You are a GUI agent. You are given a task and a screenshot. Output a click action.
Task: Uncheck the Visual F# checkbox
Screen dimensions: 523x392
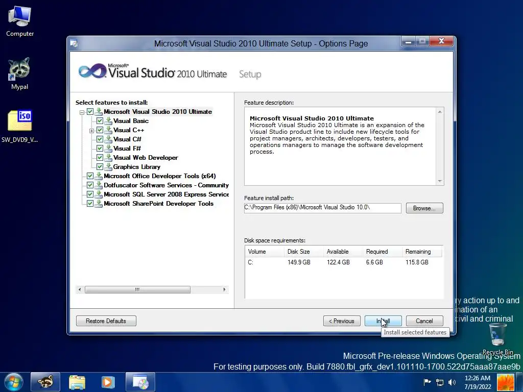(x=100, y=149)
